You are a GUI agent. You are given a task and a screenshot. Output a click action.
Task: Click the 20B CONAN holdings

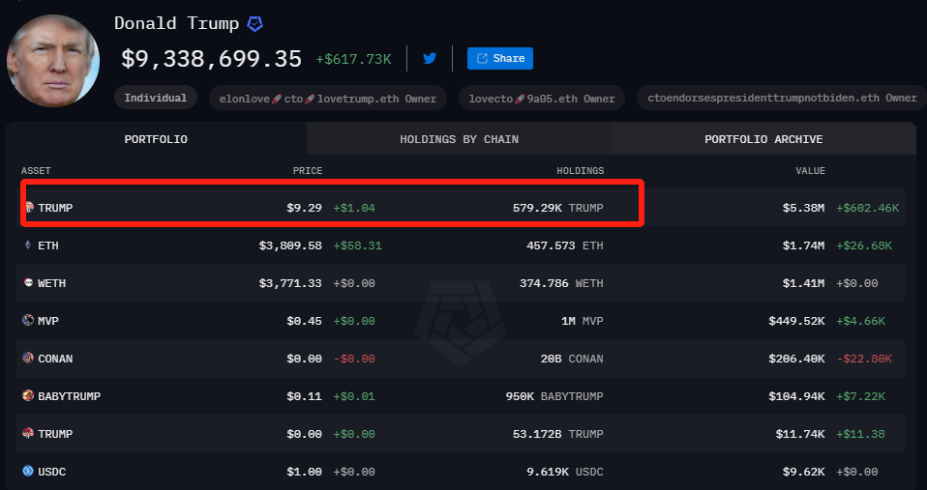tap(572, 359)
